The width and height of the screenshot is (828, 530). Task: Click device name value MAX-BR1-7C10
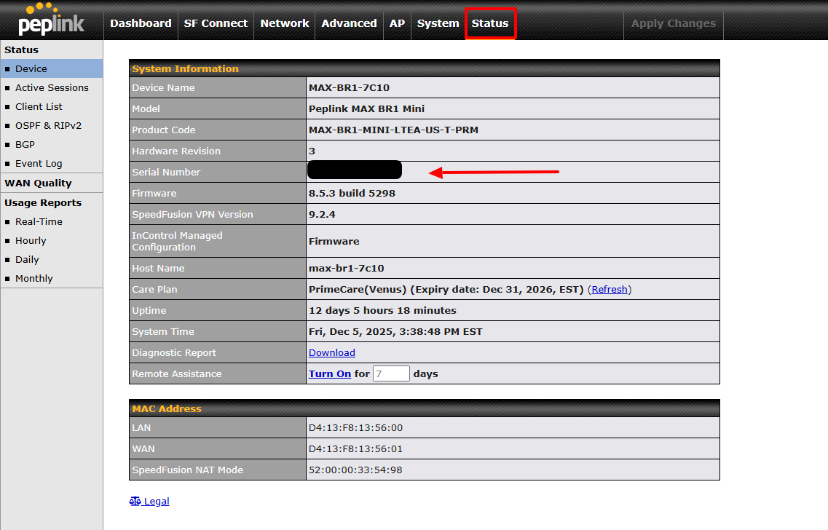coord(349,87)
